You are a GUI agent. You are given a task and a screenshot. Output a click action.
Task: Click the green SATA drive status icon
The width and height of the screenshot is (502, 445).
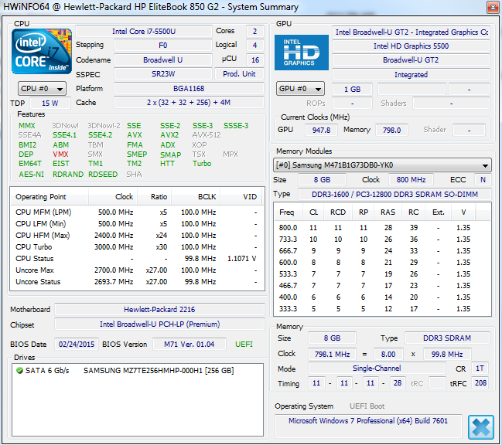19,371
